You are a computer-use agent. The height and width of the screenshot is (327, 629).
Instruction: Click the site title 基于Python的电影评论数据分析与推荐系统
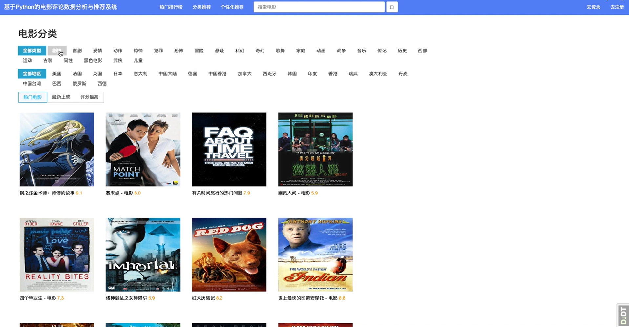tap(60, 7)
